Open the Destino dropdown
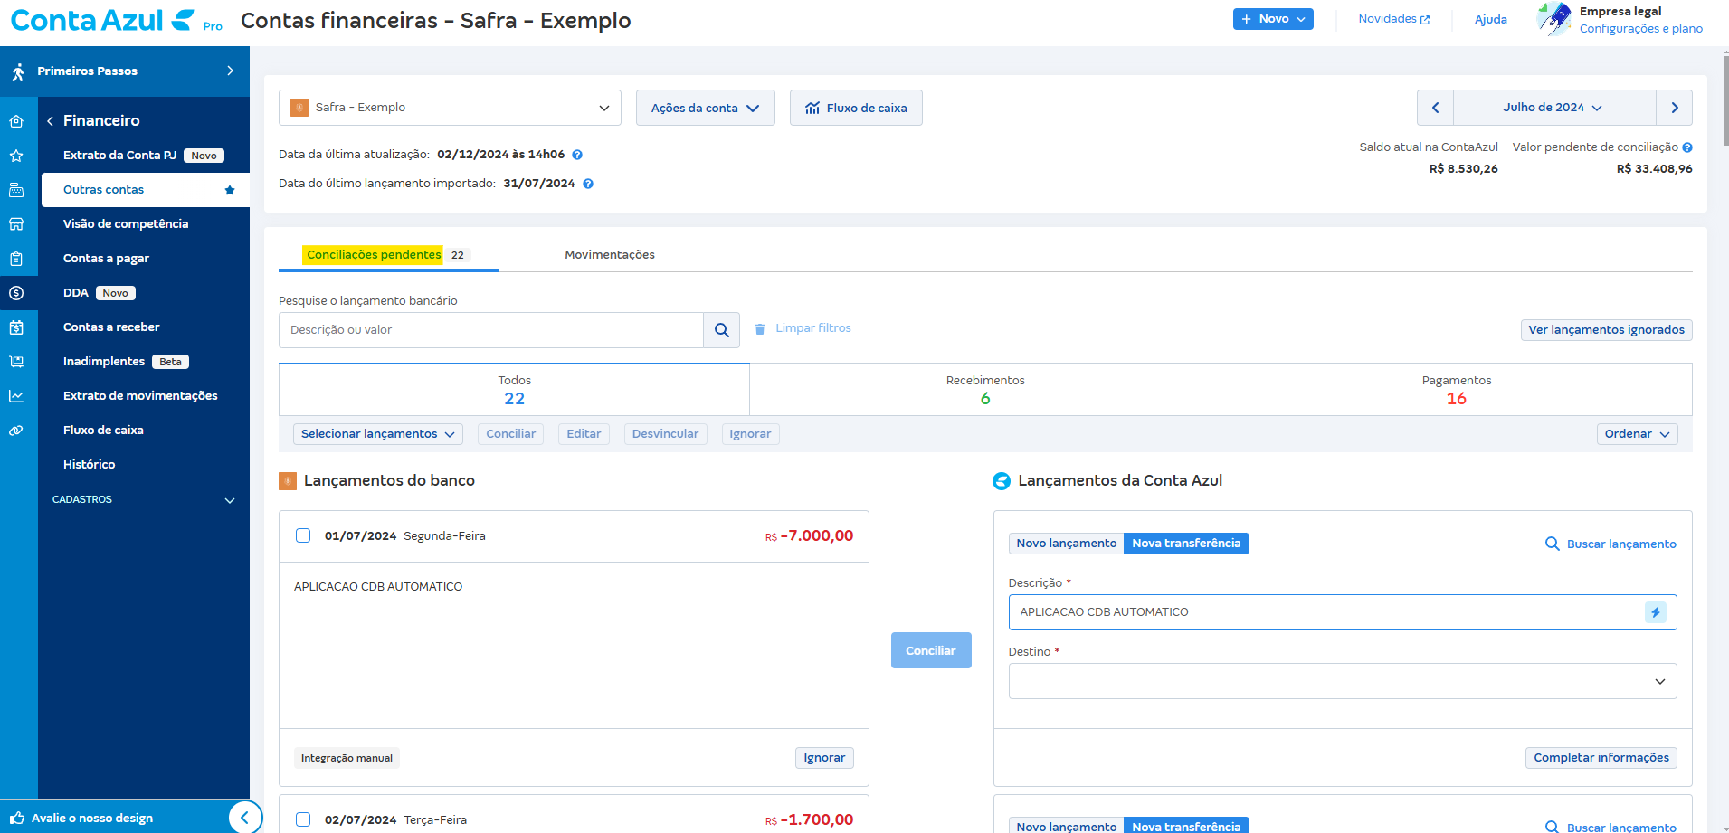 [1343, 681]
